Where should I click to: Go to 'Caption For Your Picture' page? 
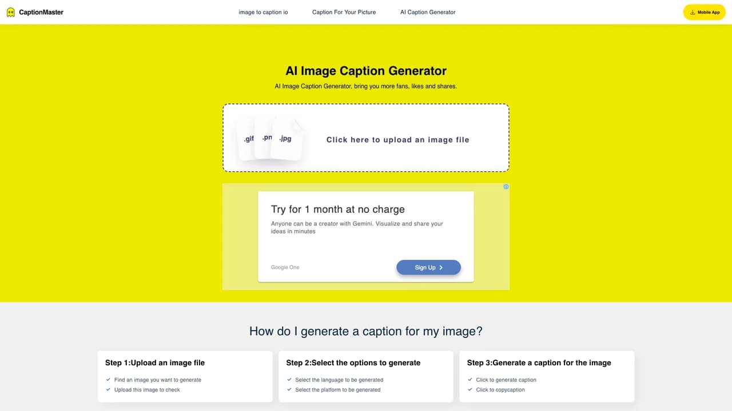pos(344,12)
